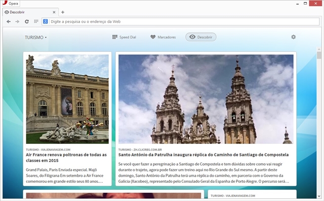324x201 pixels.
Task: Open Santiago de Compostela cathedral image
Action: coord(206,99)
